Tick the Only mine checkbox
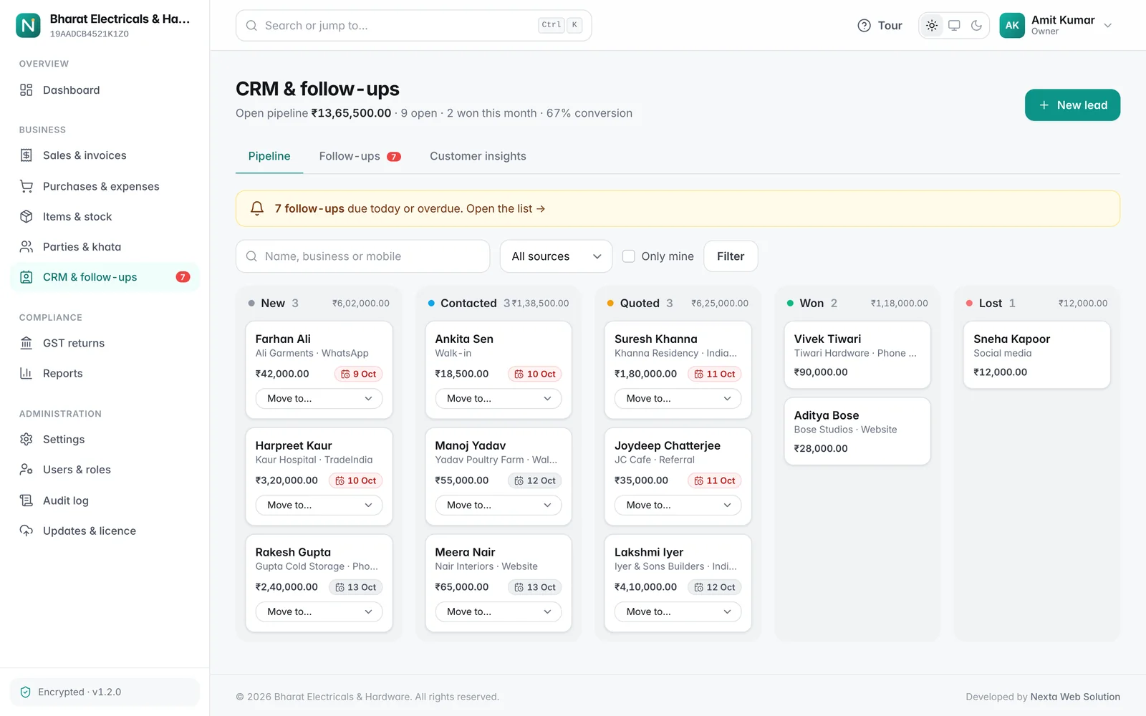Image resolution: width=1146 pixels, height=716 pixels. 629,256
